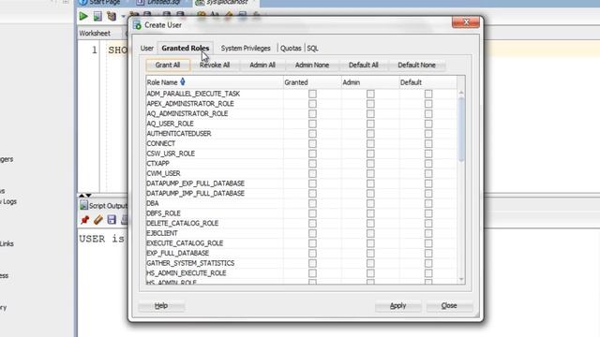Image resolution: width=600 pixels, height=337 pixels.
Task: Go to the Quotas tab
Action: pyautogui.click(x=291, y=48)
